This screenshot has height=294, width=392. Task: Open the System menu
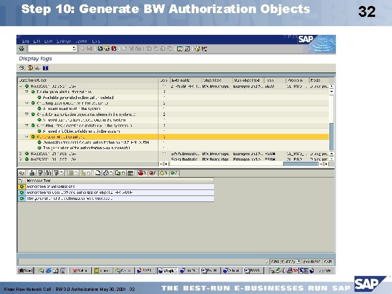pos(81,41)
